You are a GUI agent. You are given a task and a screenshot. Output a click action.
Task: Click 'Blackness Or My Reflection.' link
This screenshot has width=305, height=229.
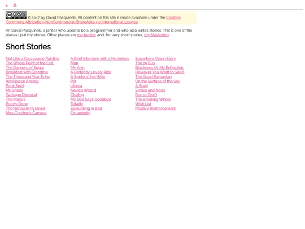pyautogui.click(x=160, y=68)
